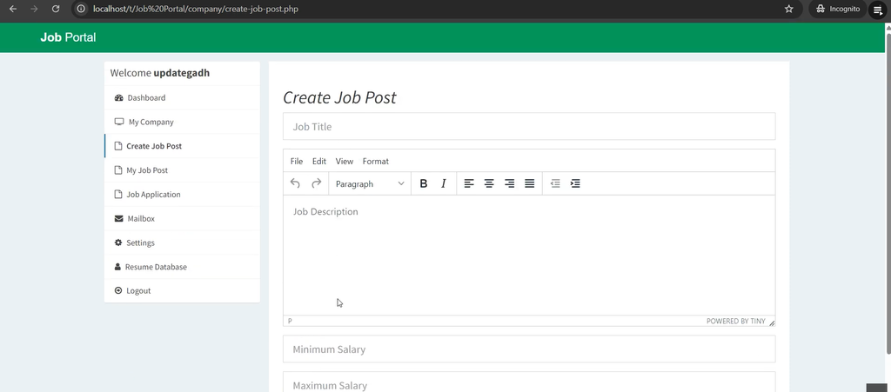Click the Logout arrow icon
Image resolution: width=891 pixels, height=392 pixels.
(118, 290)
